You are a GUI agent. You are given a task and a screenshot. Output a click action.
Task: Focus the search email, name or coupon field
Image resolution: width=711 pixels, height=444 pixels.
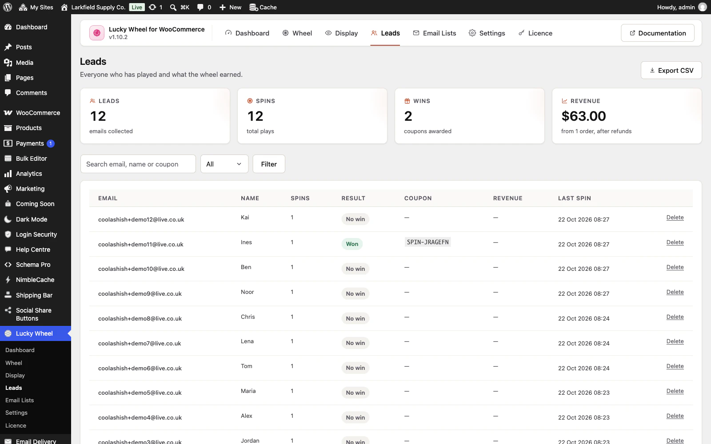point(138,164)
